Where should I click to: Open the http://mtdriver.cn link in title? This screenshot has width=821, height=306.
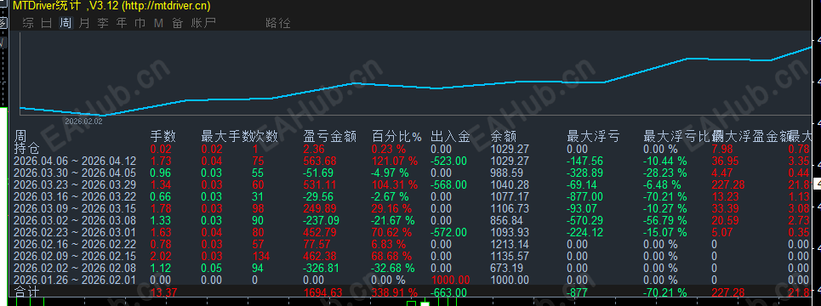(x=165, y=6)
